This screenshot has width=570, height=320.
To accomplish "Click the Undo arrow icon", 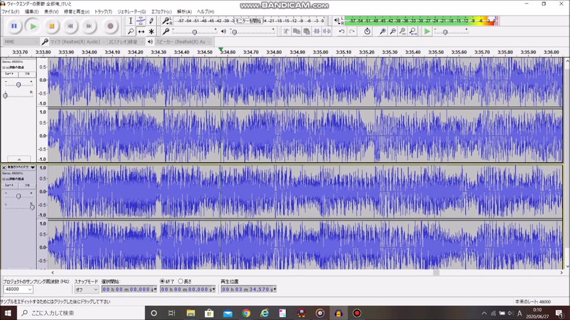I will click(x=341, y=31).
